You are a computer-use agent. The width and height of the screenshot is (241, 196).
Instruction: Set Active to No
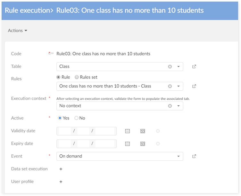click(x=76, y=118)
